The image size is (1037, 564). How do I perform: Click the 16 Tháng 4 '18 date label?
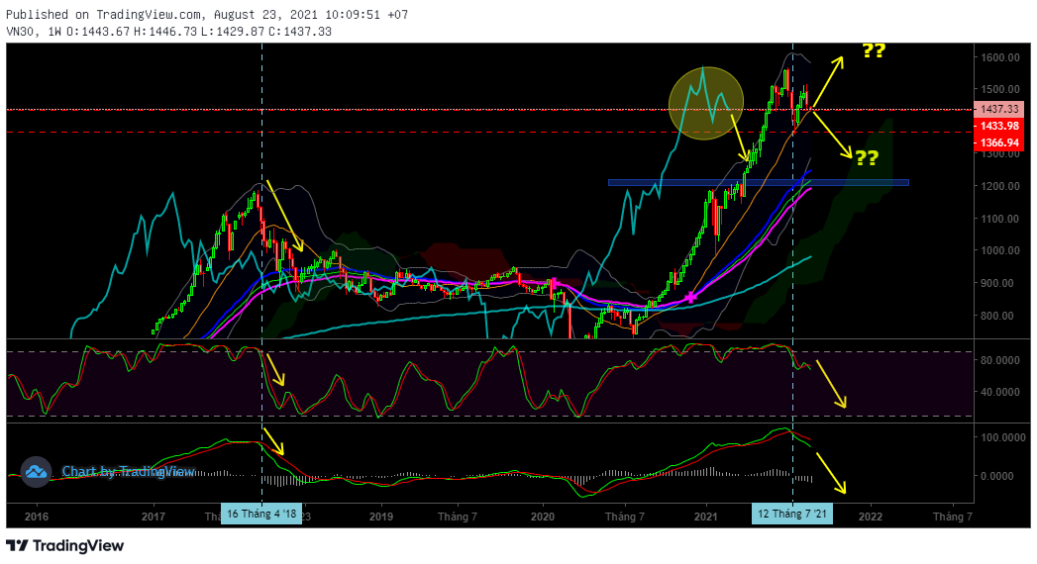point(261,516)
